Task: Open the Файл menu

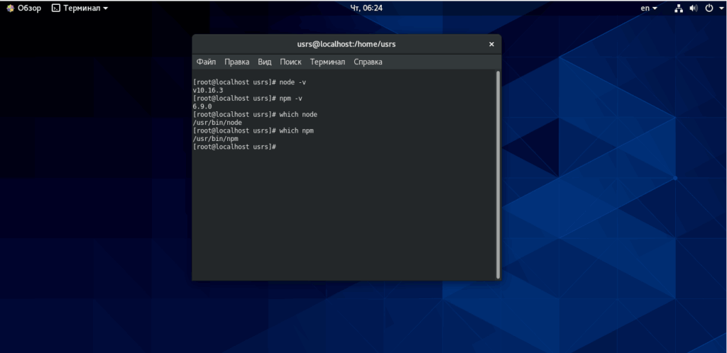Action: (206, 62)
